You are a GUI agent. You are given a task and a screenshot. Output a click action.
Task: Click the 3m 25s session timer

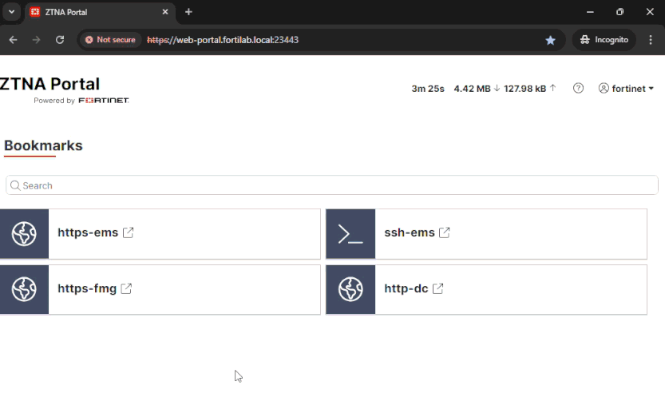pyautogui.click(x=428, y=89)
